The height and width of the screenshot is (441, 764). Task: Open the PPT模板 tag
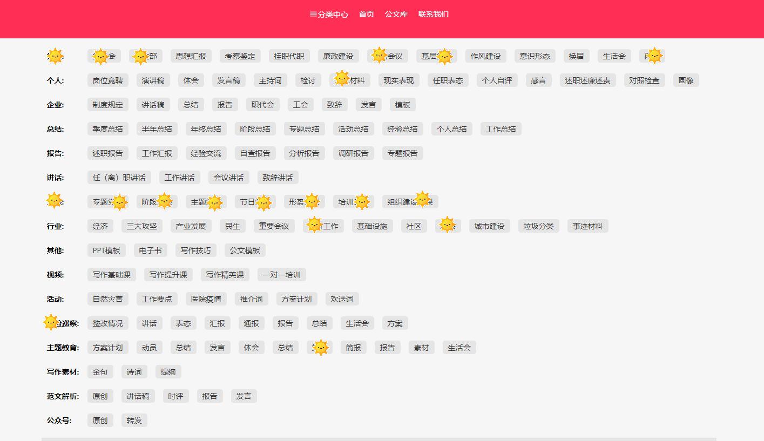(x=106, y=250)
